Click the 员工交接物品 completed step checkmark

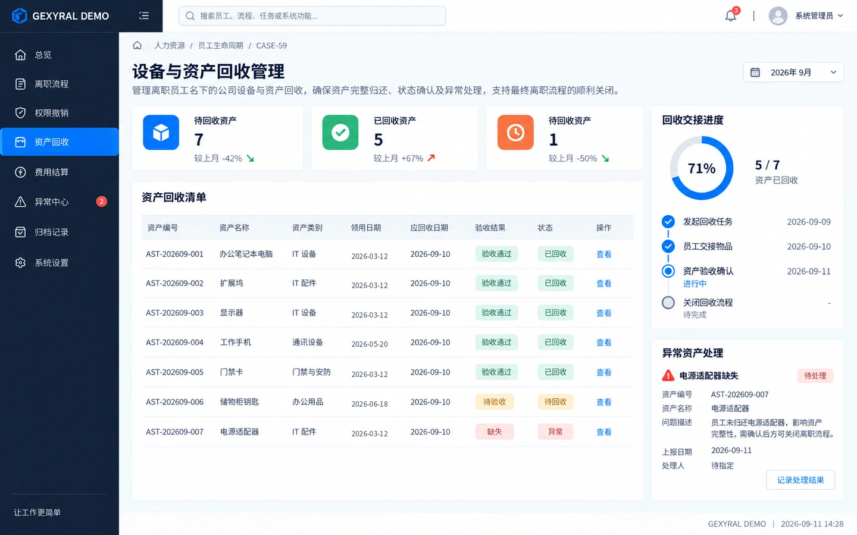668,246
